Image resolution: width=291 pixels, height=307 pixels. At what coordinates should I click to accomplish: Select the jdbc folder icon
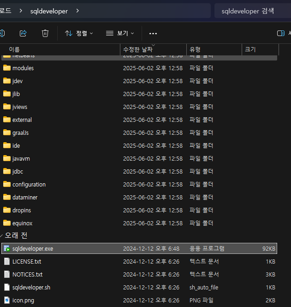[x=7, y=171]
